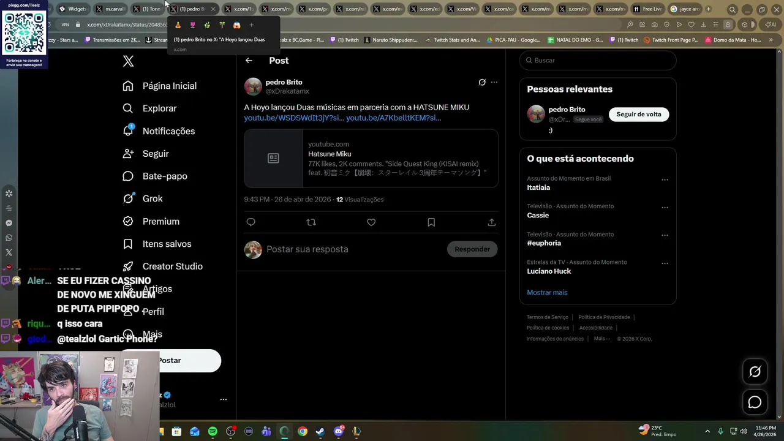784x441 pixels.
Task: Go to Premium in the sidebar
Action: 151,221
